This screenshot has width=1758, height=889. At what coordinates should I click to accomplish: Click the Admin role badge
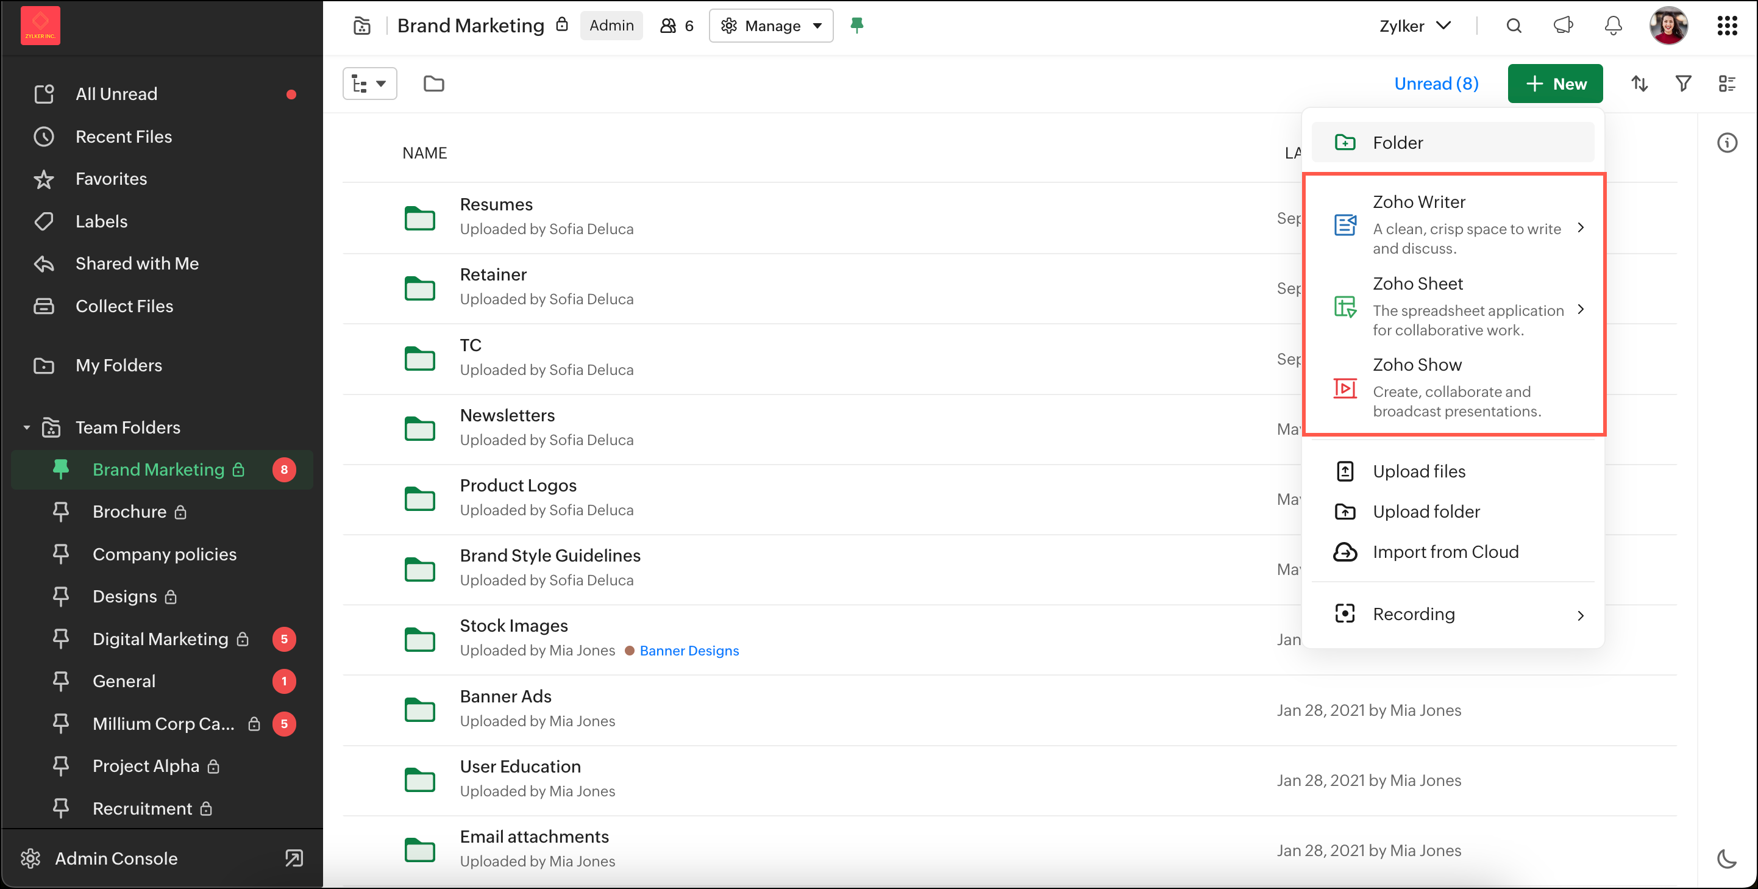click(611, 26)
